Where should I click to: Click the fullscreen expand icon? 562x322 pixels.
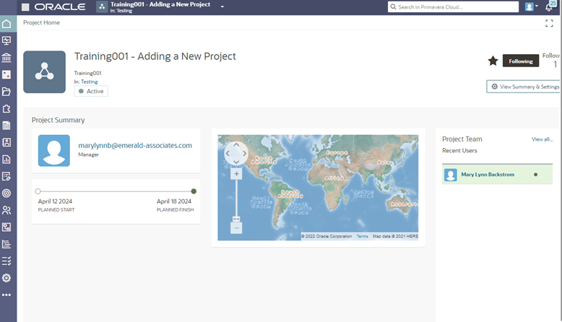pos(549,23)
